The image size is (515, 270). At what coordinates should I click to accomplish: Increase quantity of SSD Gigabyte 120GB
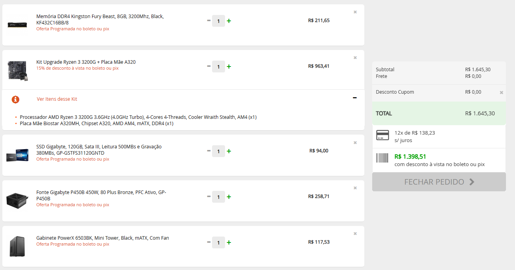tap(229, 151)
